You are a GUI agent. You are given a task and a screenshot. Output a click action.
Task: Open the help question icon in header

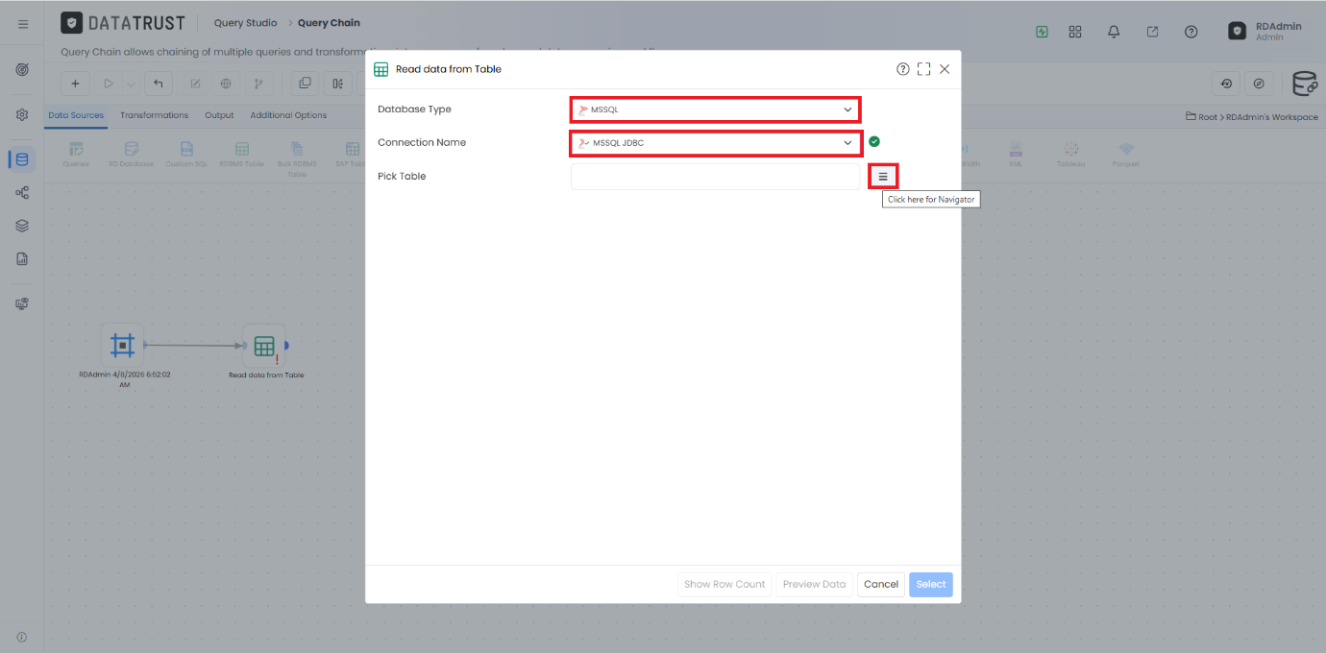[1191, 32]
